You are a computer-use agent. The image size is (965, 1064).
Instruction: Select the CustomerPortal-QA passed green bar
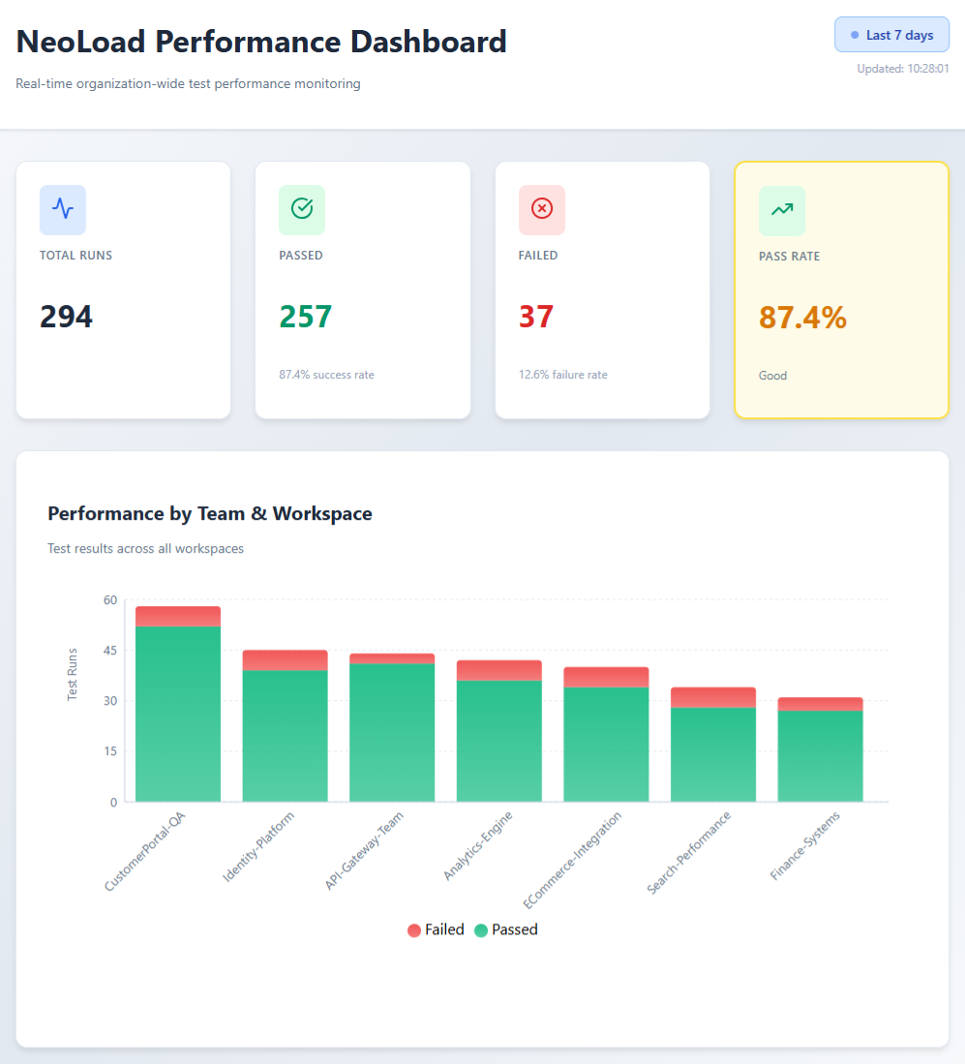click(178, 714)
